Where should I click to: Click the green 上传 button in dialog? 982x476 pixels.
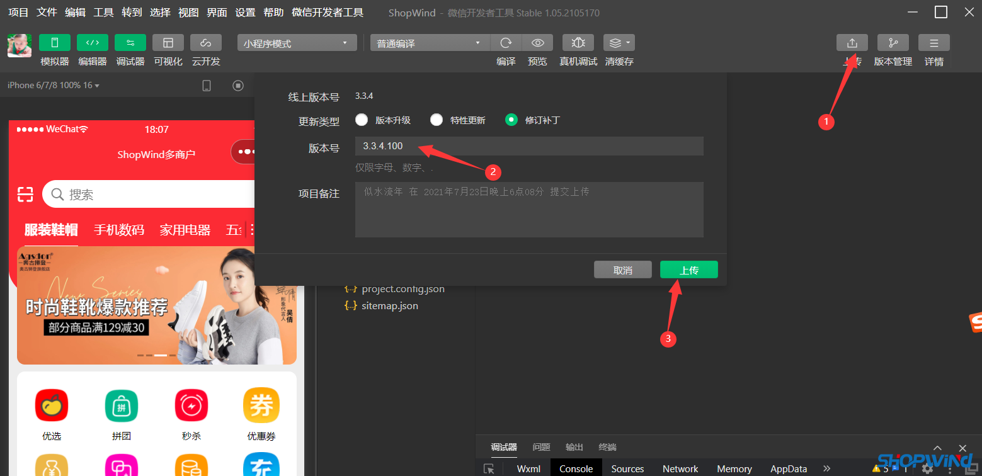click(x=689, y=269)
